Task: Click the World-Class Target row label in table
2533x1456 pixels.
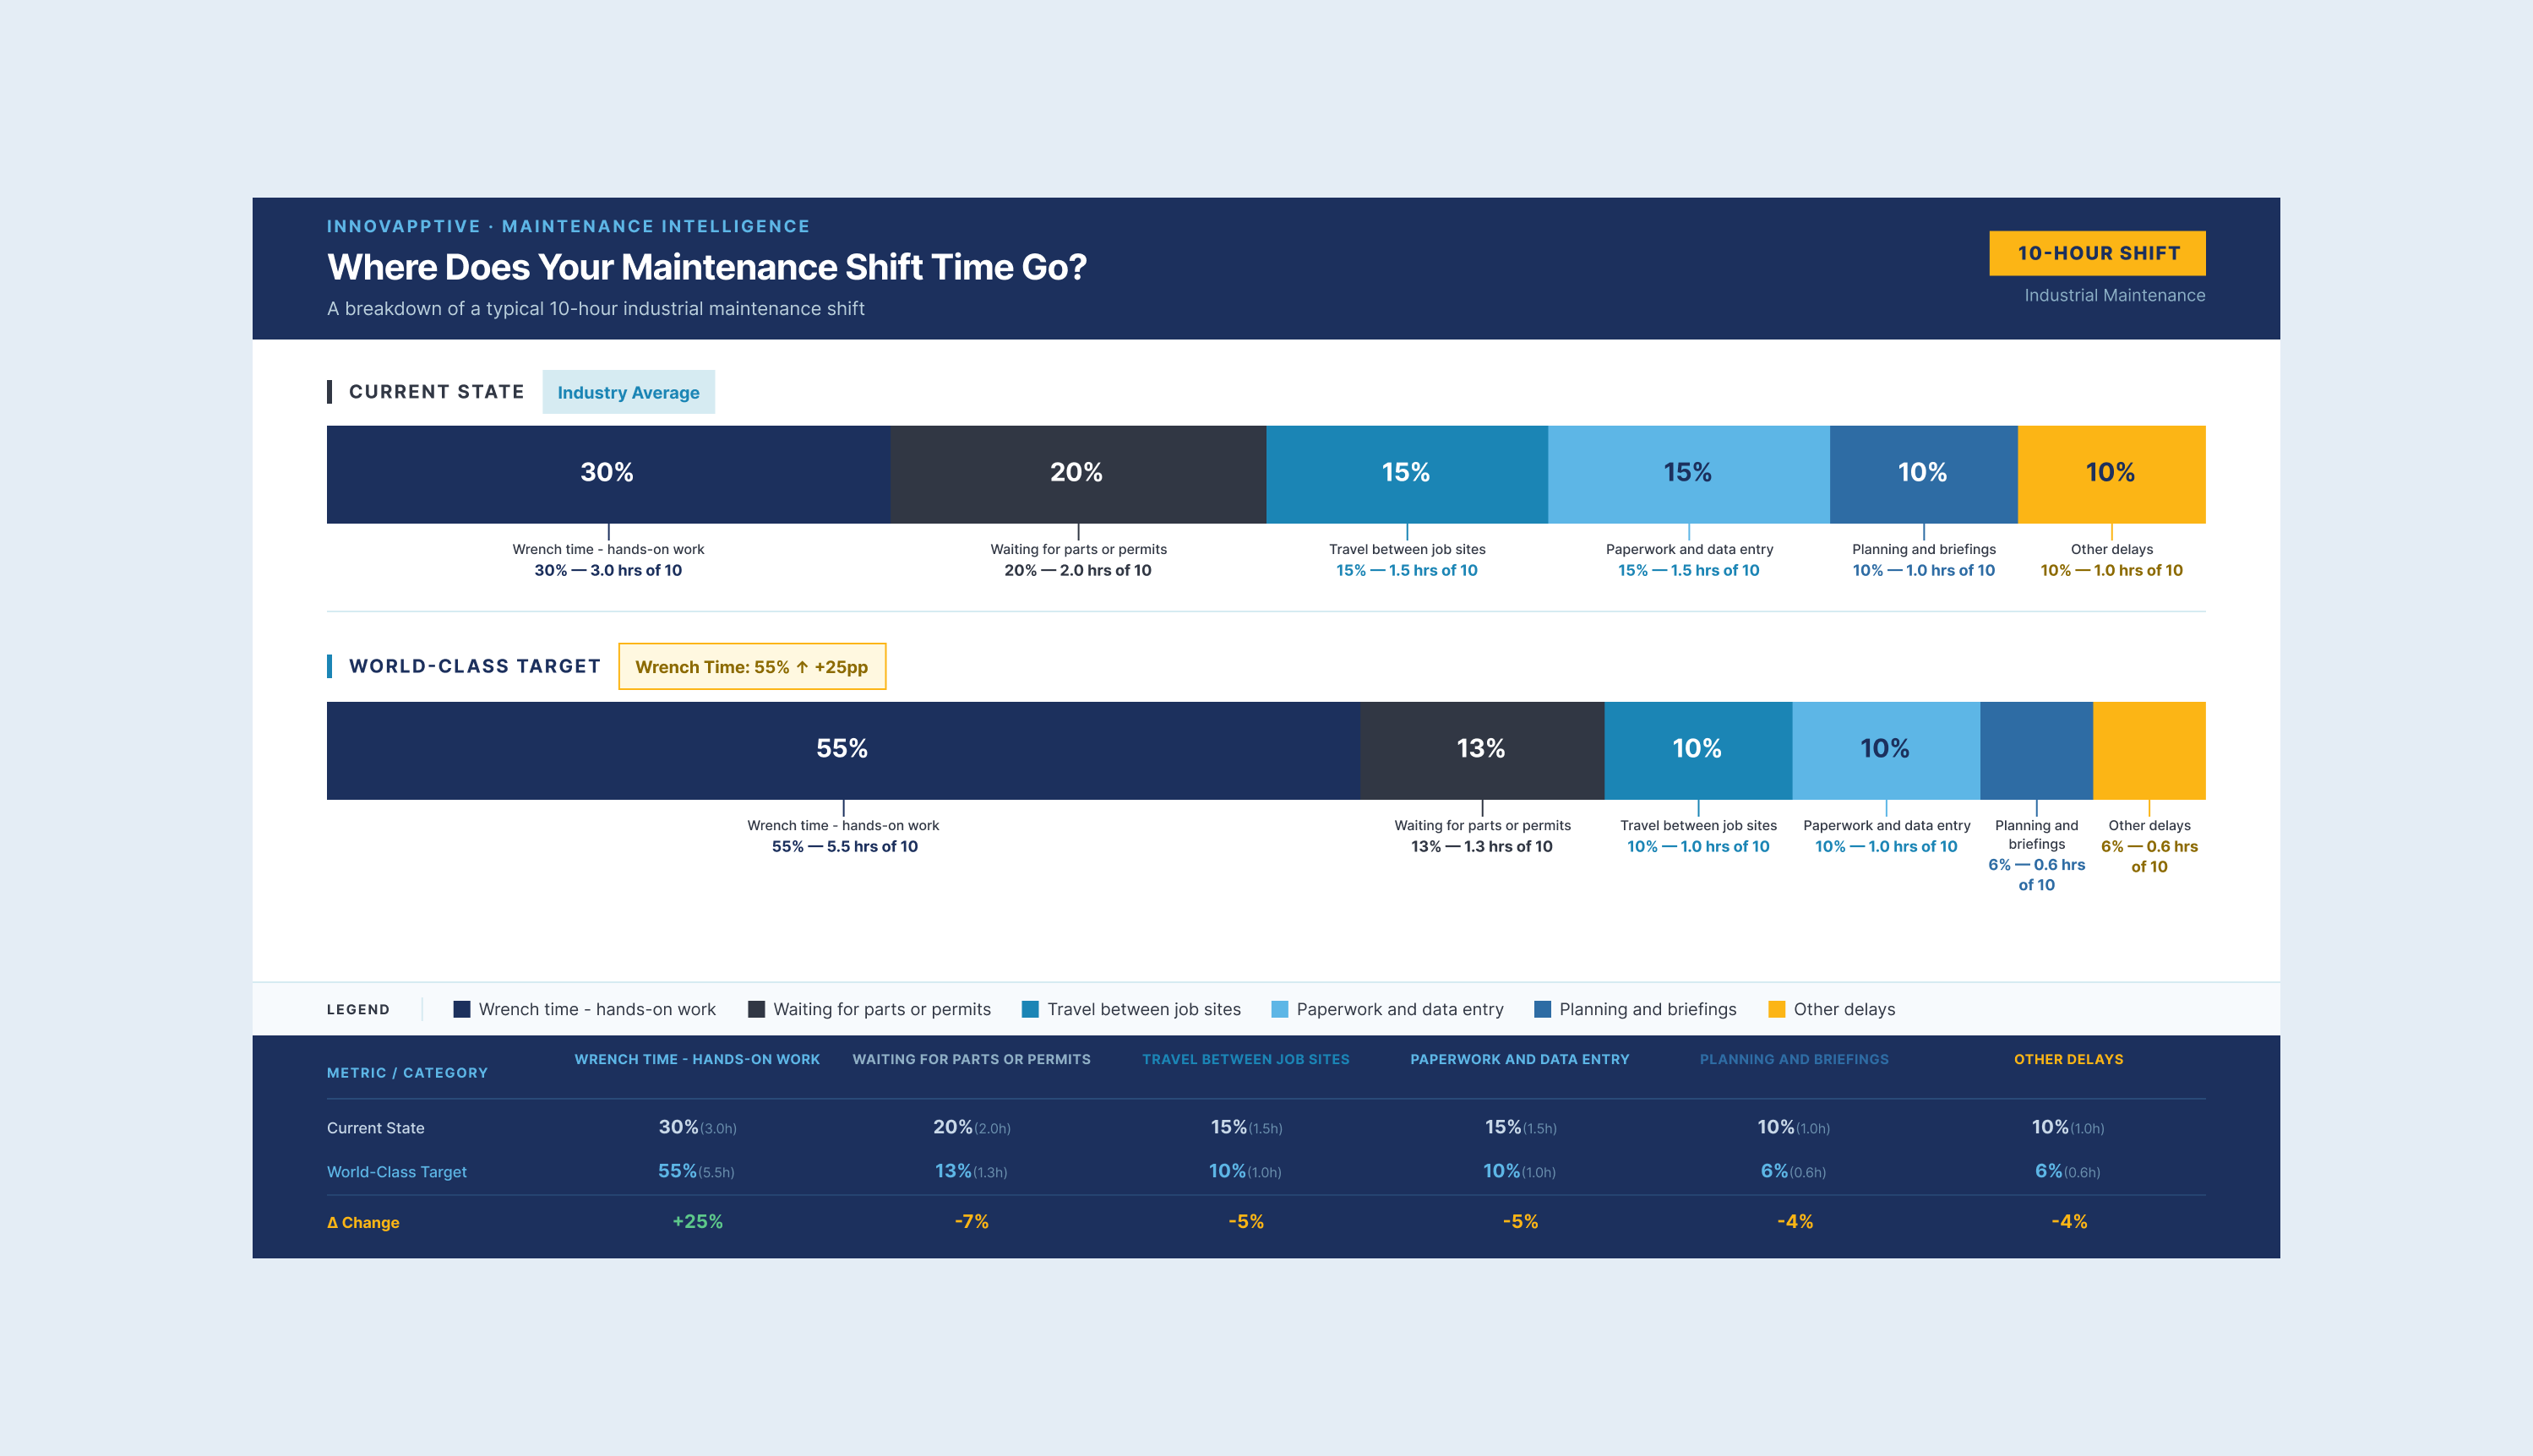Action: (397, 1172)
